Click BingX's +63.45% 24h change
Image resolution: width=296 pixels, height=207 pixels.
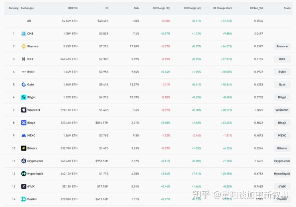point(226,123)
